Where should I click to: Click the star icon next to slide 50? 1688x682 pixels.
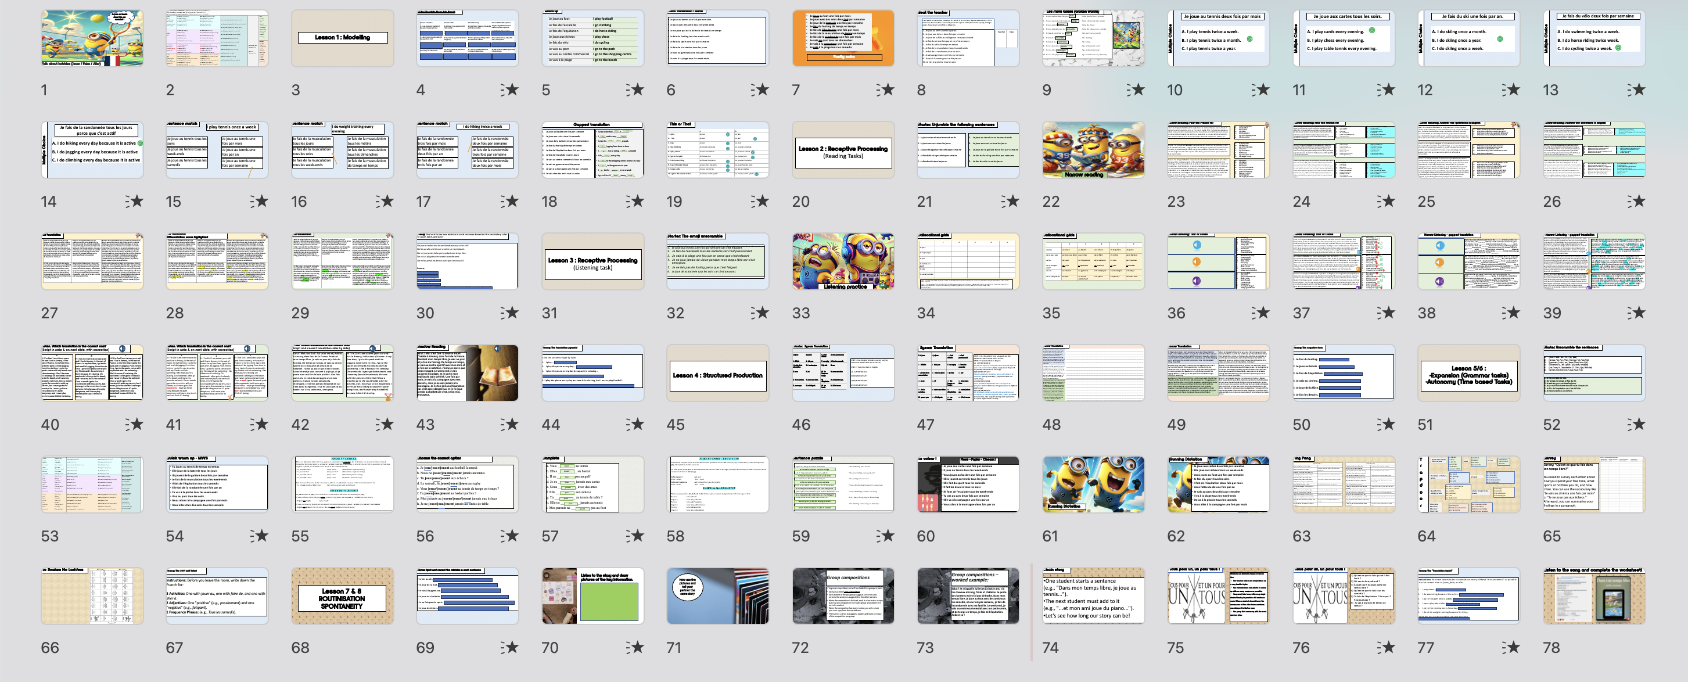coord(1386,424)
